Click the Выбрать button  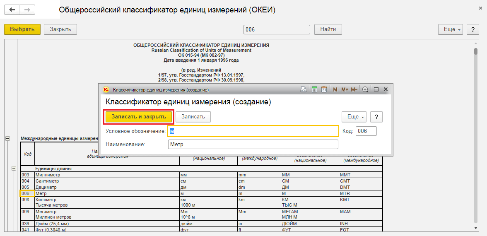click(x=22, y=29)
